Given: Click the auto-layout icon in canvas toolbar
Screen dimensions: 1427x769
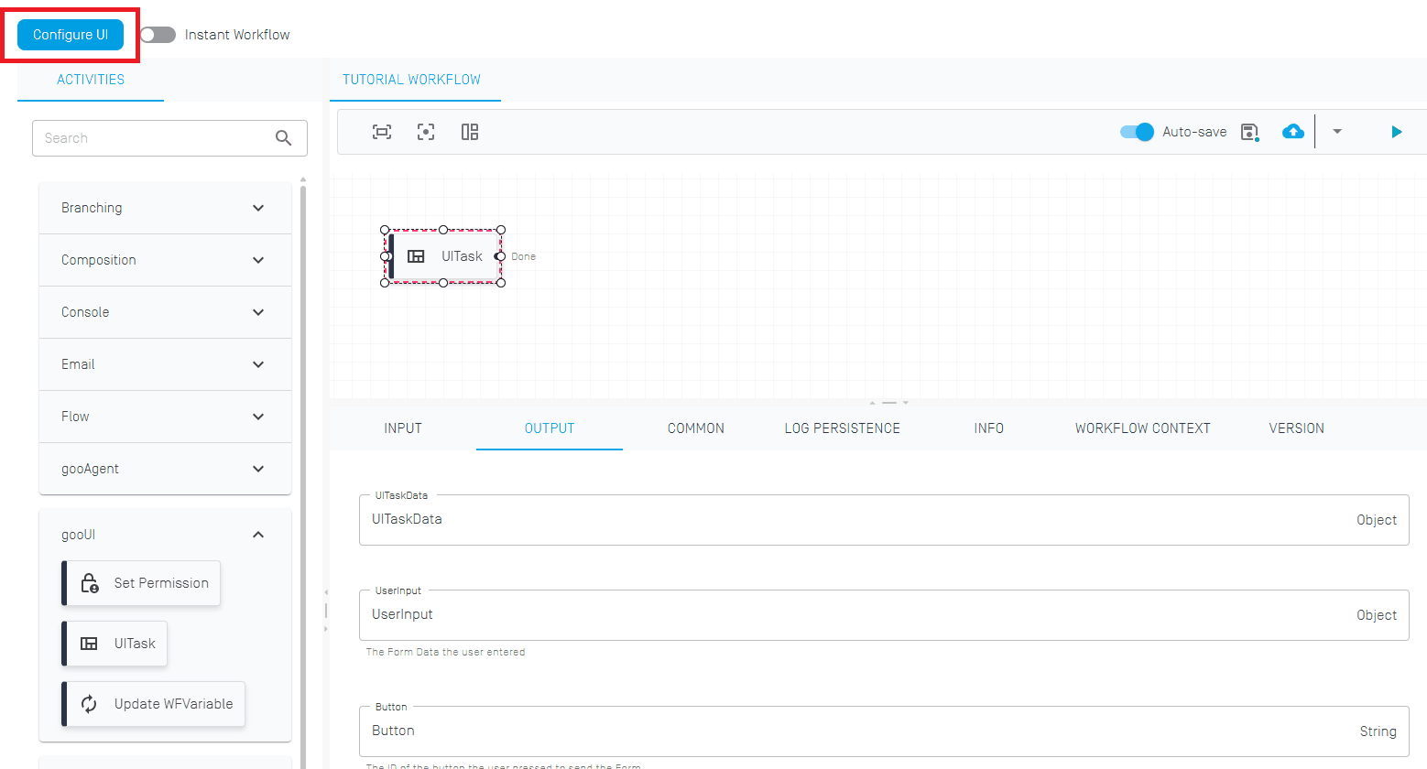Looking at the screenshot, I should click(x=470, y=132).
